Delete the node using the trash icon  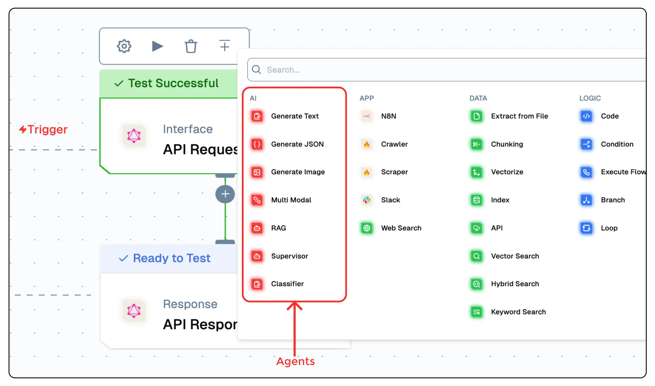(191, 46)
